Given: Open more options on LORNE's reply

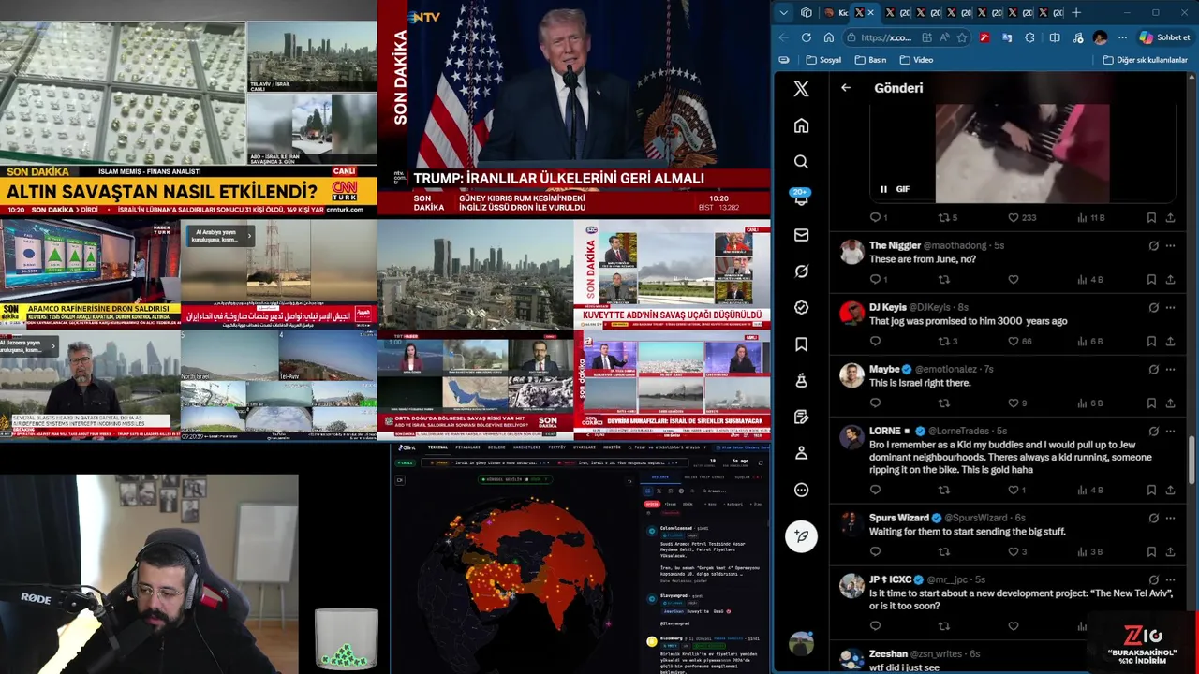Looking at the screenshot, I should (x=1170, y=431).
